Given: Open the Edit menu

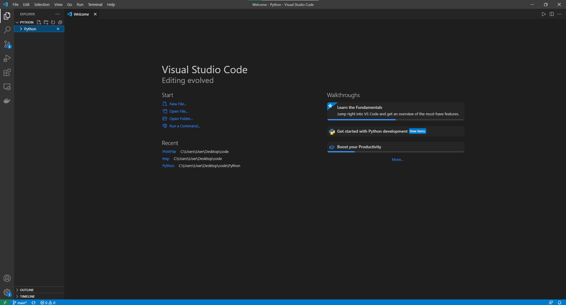Looking at the screenshot, I should (26, 4).
